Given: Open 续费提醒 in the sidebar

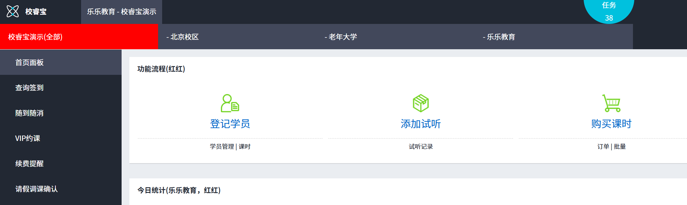Looking at the screenshot, I should click(x=29, y=164).
